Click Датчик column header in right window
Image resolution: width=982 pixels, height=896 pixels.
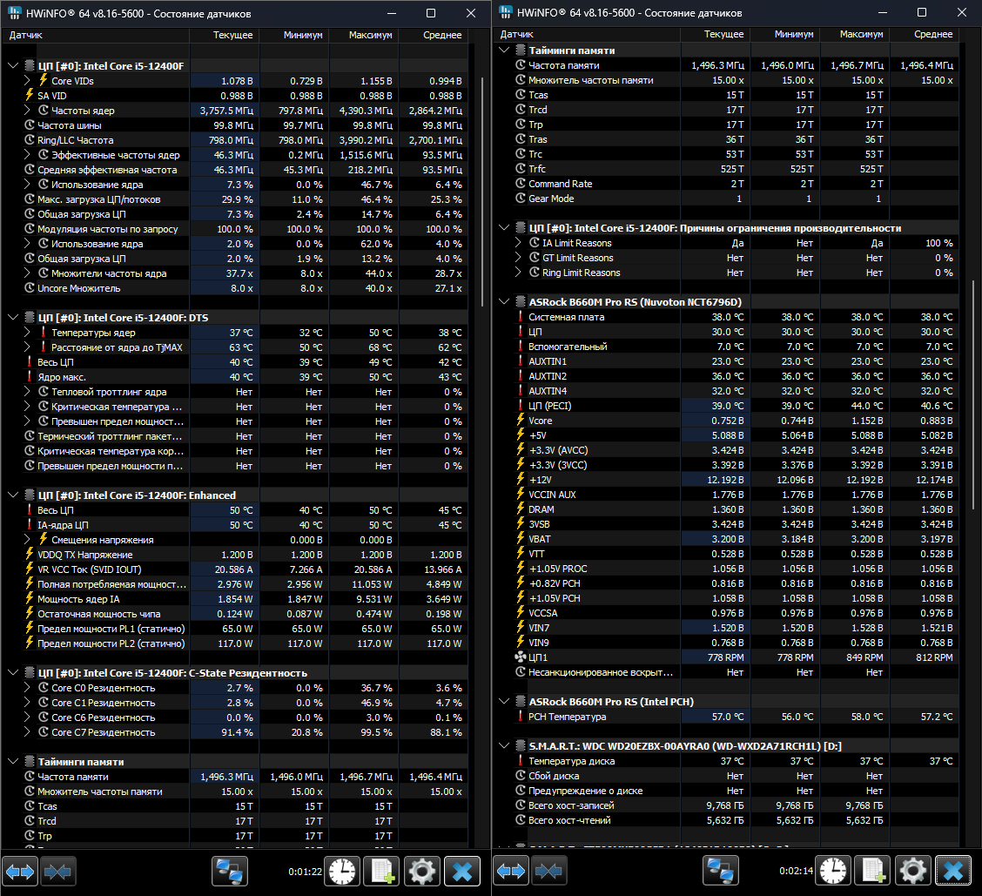[x=586, y=34]
